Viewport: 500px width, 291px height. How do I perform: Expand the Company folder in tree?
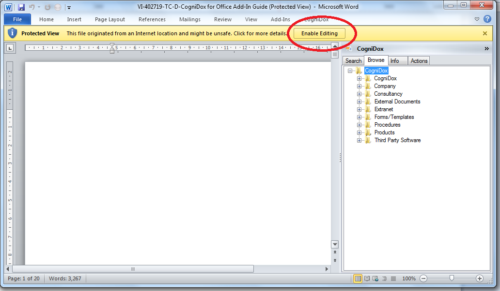coord(359,86)
